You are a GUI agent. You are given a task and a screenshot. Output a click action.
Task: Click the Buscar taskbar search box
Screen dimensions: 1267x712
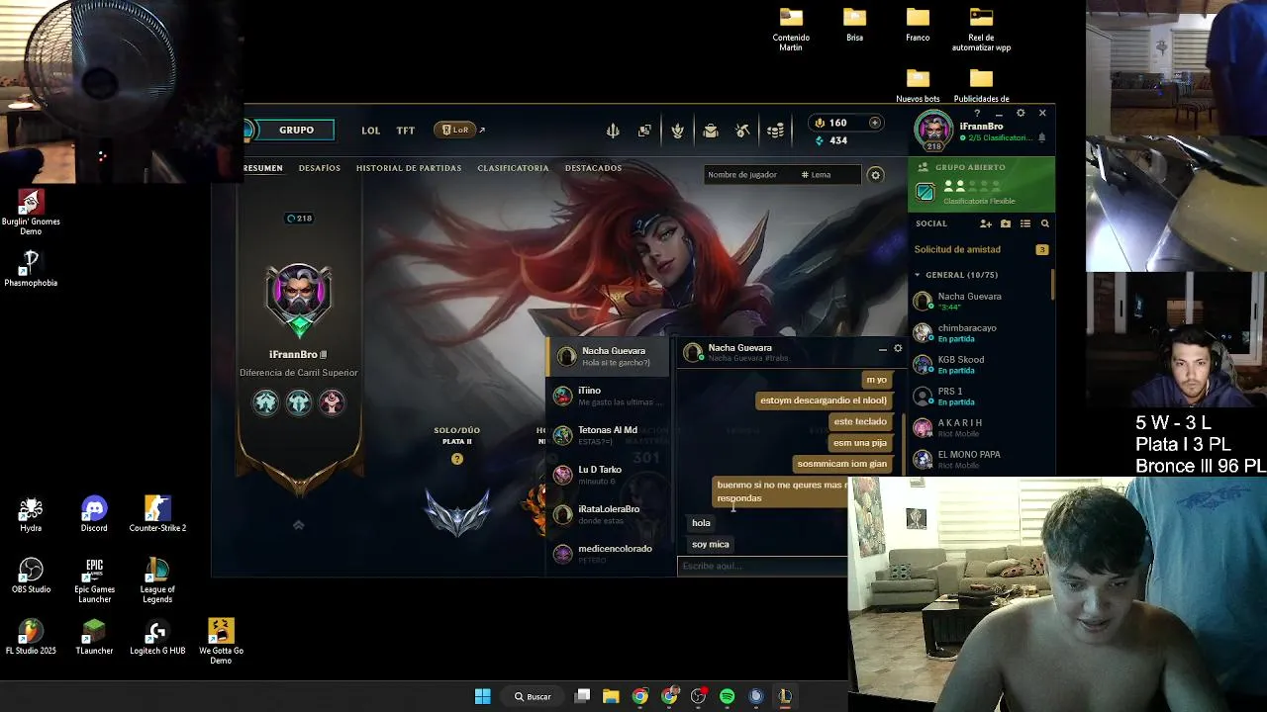[533, 696]
